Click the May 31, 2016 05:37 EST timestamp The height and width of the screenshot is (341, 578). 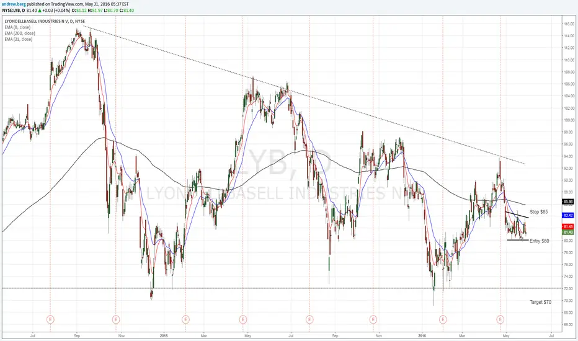coord(107,4)
